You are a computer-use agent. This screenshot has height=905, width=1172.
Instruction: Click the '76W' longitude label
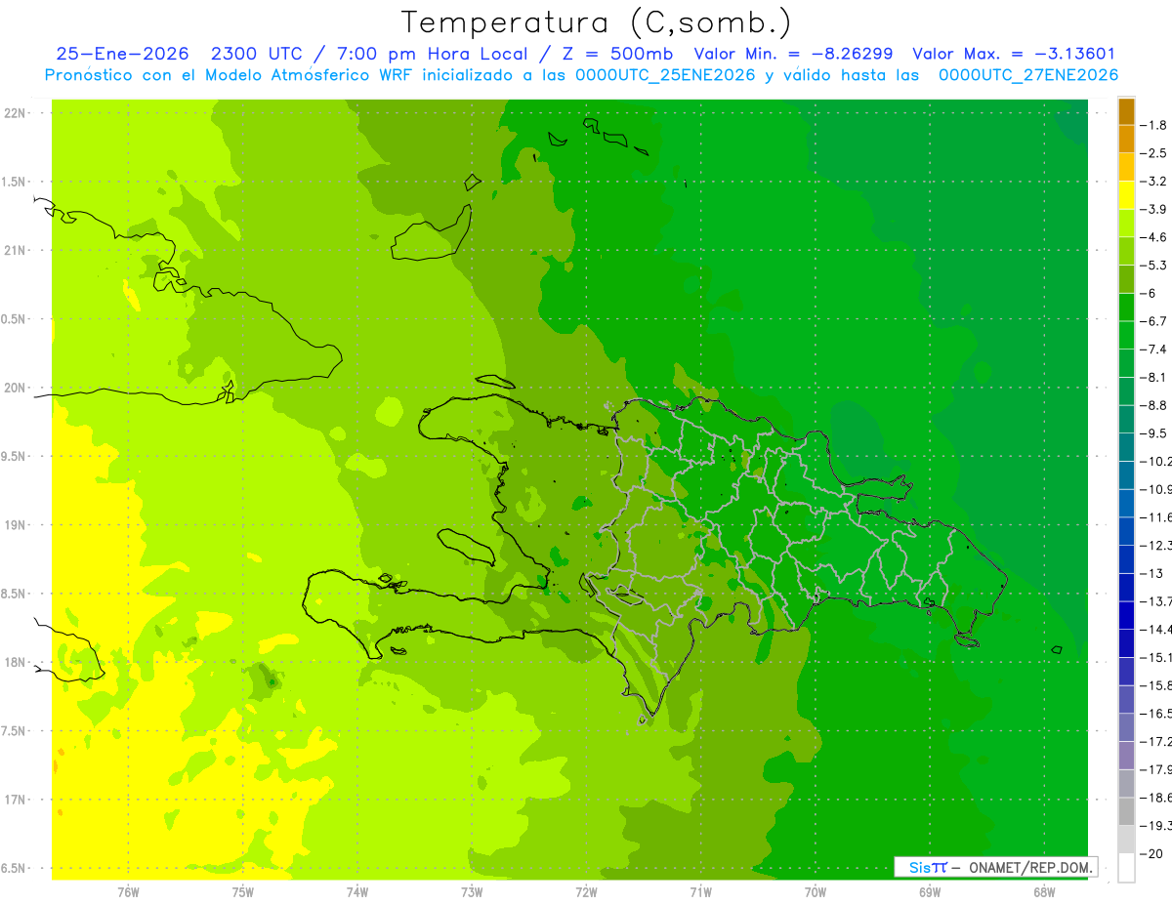click(128, 891)
